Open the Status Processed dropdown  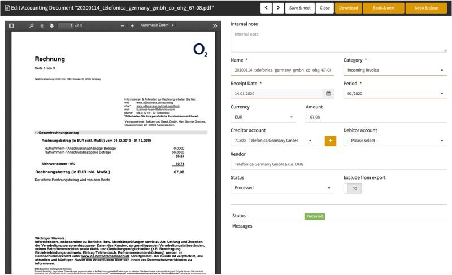pos(282,187)
